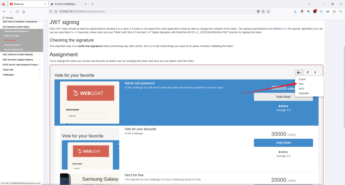Open the extension with red badge 1

coord(315,11)
